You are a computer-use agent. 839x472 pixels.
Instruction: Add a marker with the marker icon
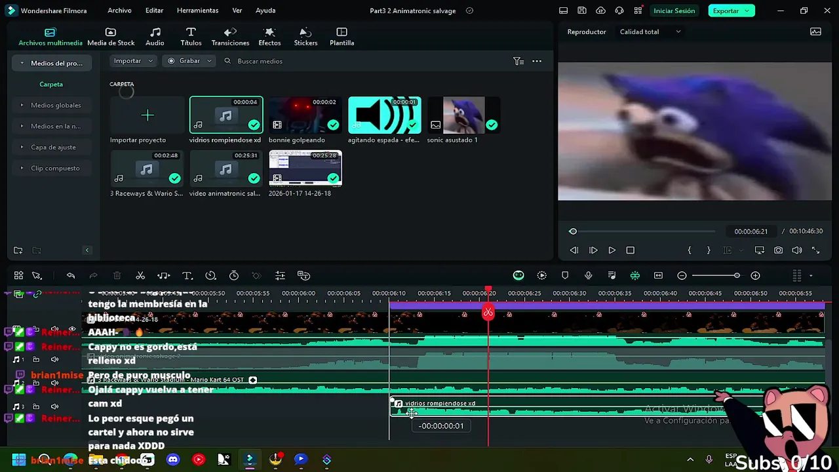pyautogui.click(x=565, y=276)
